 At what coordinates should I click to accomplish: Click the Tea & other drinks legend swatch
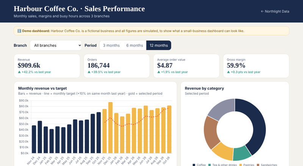(210, 165)
